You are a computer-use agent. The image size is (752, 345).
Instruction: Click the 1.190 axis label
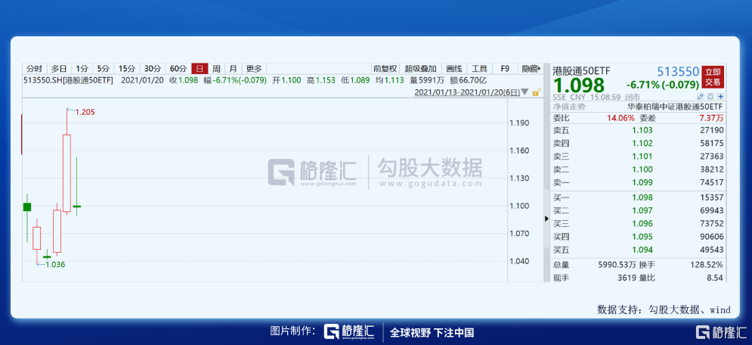point(519,123)
